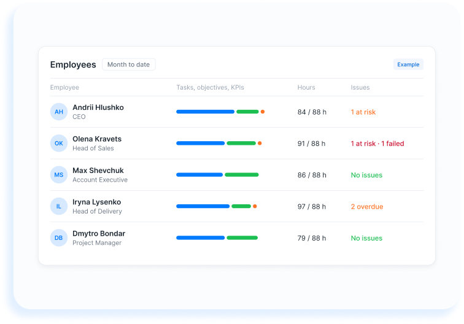Click the DB avatar for Dmytro Bondar
The width and height of the screenshot is (464, 324).
click(59, 238)
